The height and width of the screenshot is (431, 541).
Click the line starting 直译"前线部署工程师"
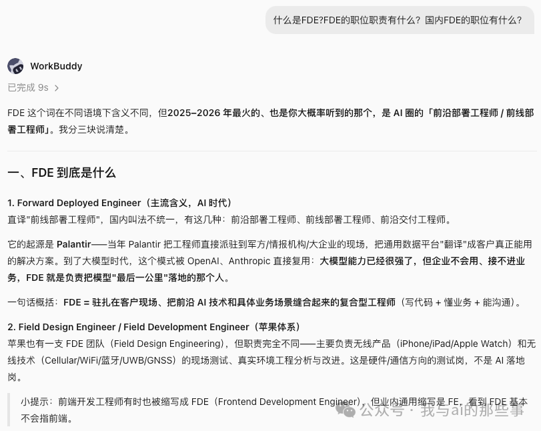click(229, 220)
